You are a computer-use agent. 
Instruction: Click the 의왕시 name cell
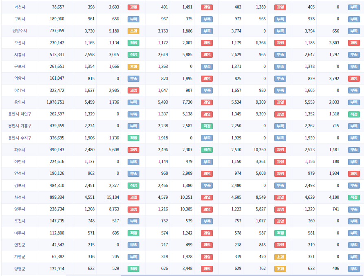tap(20, 78)
